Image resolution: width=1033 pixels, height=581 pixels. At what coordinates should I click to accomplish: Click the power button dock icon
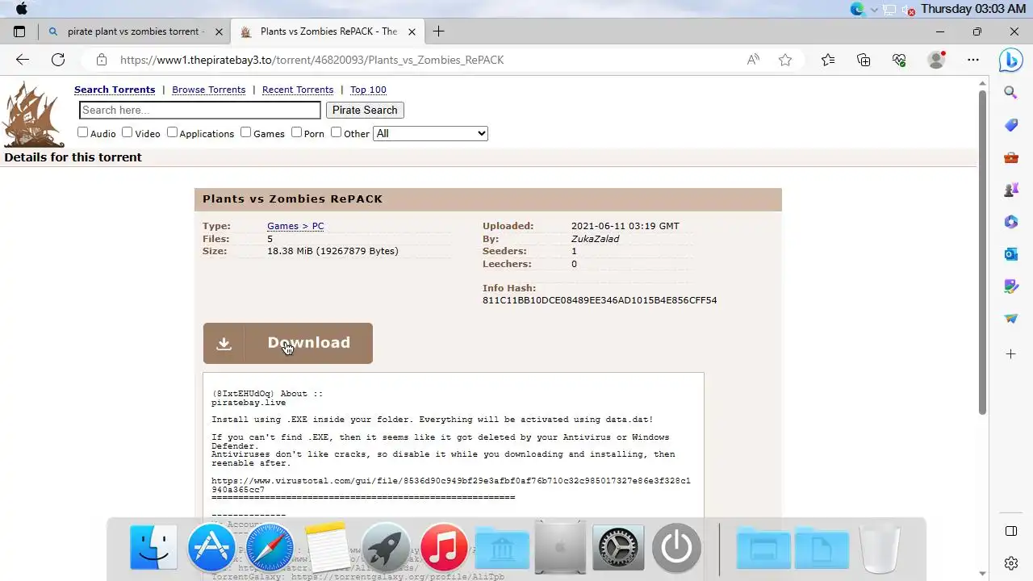tap(676, 548)
